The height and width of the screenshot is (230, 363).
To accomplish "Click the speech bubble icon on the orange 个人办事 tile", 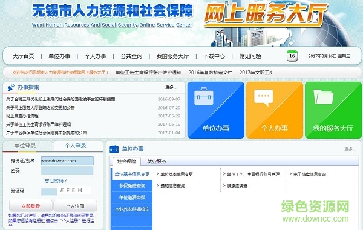I will 263,97.
